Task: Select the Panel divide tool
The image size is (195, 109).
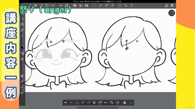Action: pos(120,5)
